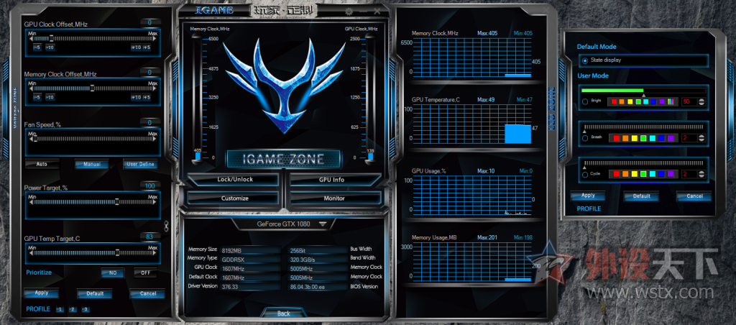Open the settings gear in iGame title bar
This screenshot has width=736, height=325.
tap(349, 12)
